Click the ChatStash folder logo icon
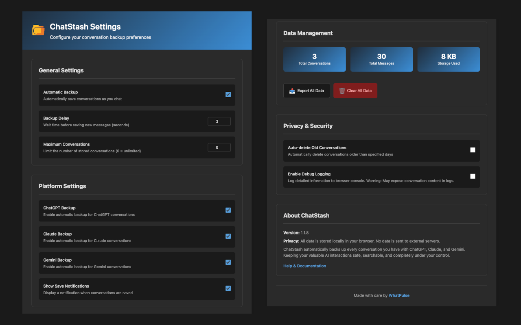The image size is (521, 325). coord(38,30)
